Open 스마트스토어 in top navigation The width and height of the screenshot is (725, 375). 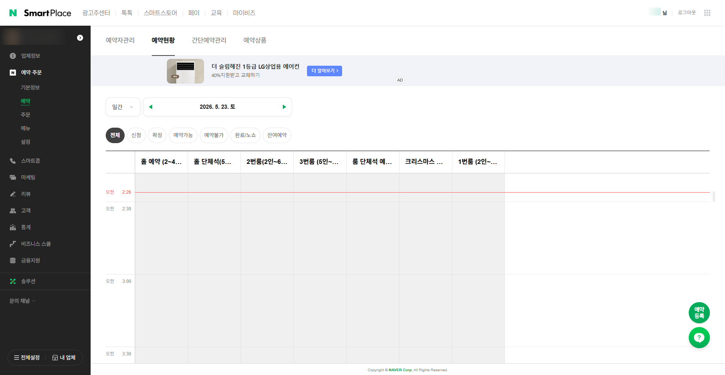160,13
